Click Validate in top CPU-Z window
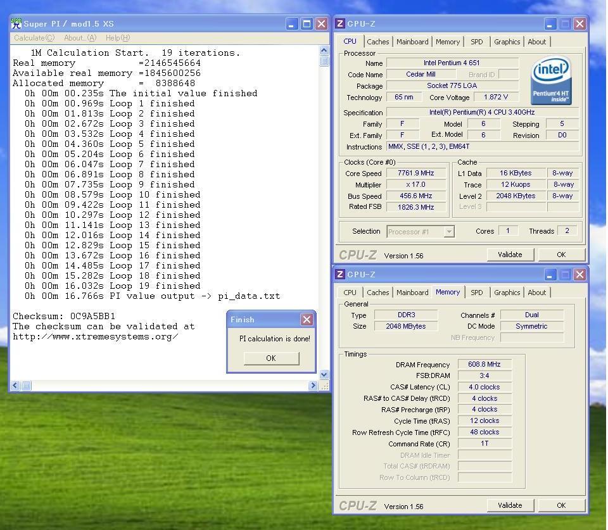 (x=510, y=255)
